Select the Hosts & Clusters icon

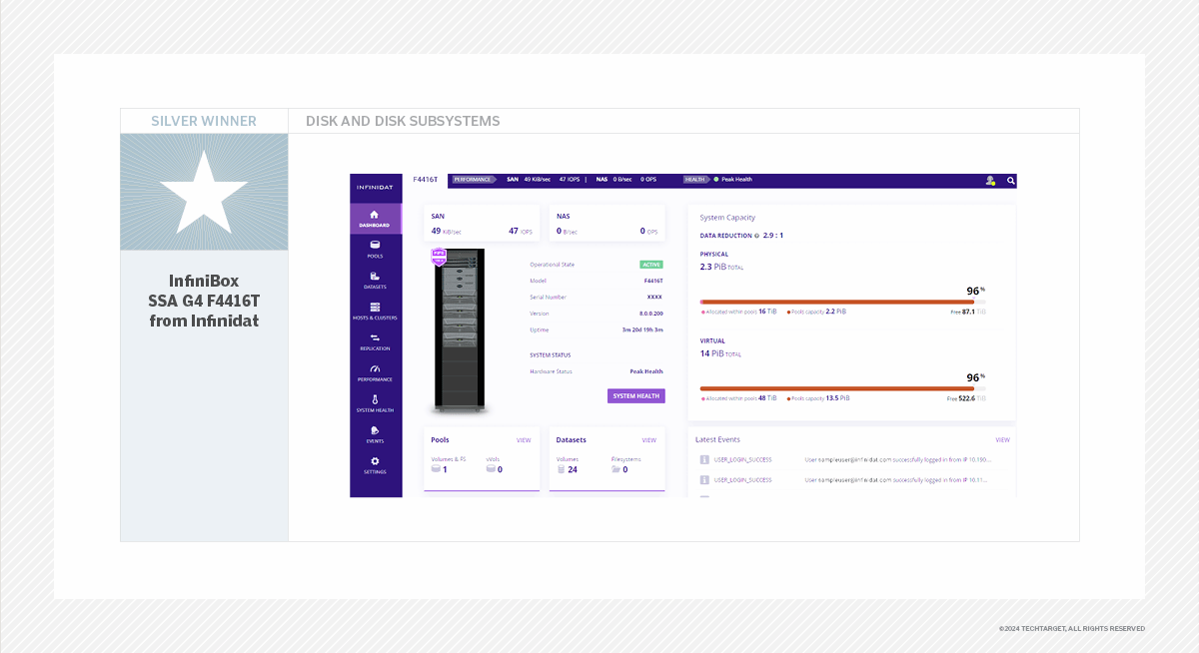point(375,307)
